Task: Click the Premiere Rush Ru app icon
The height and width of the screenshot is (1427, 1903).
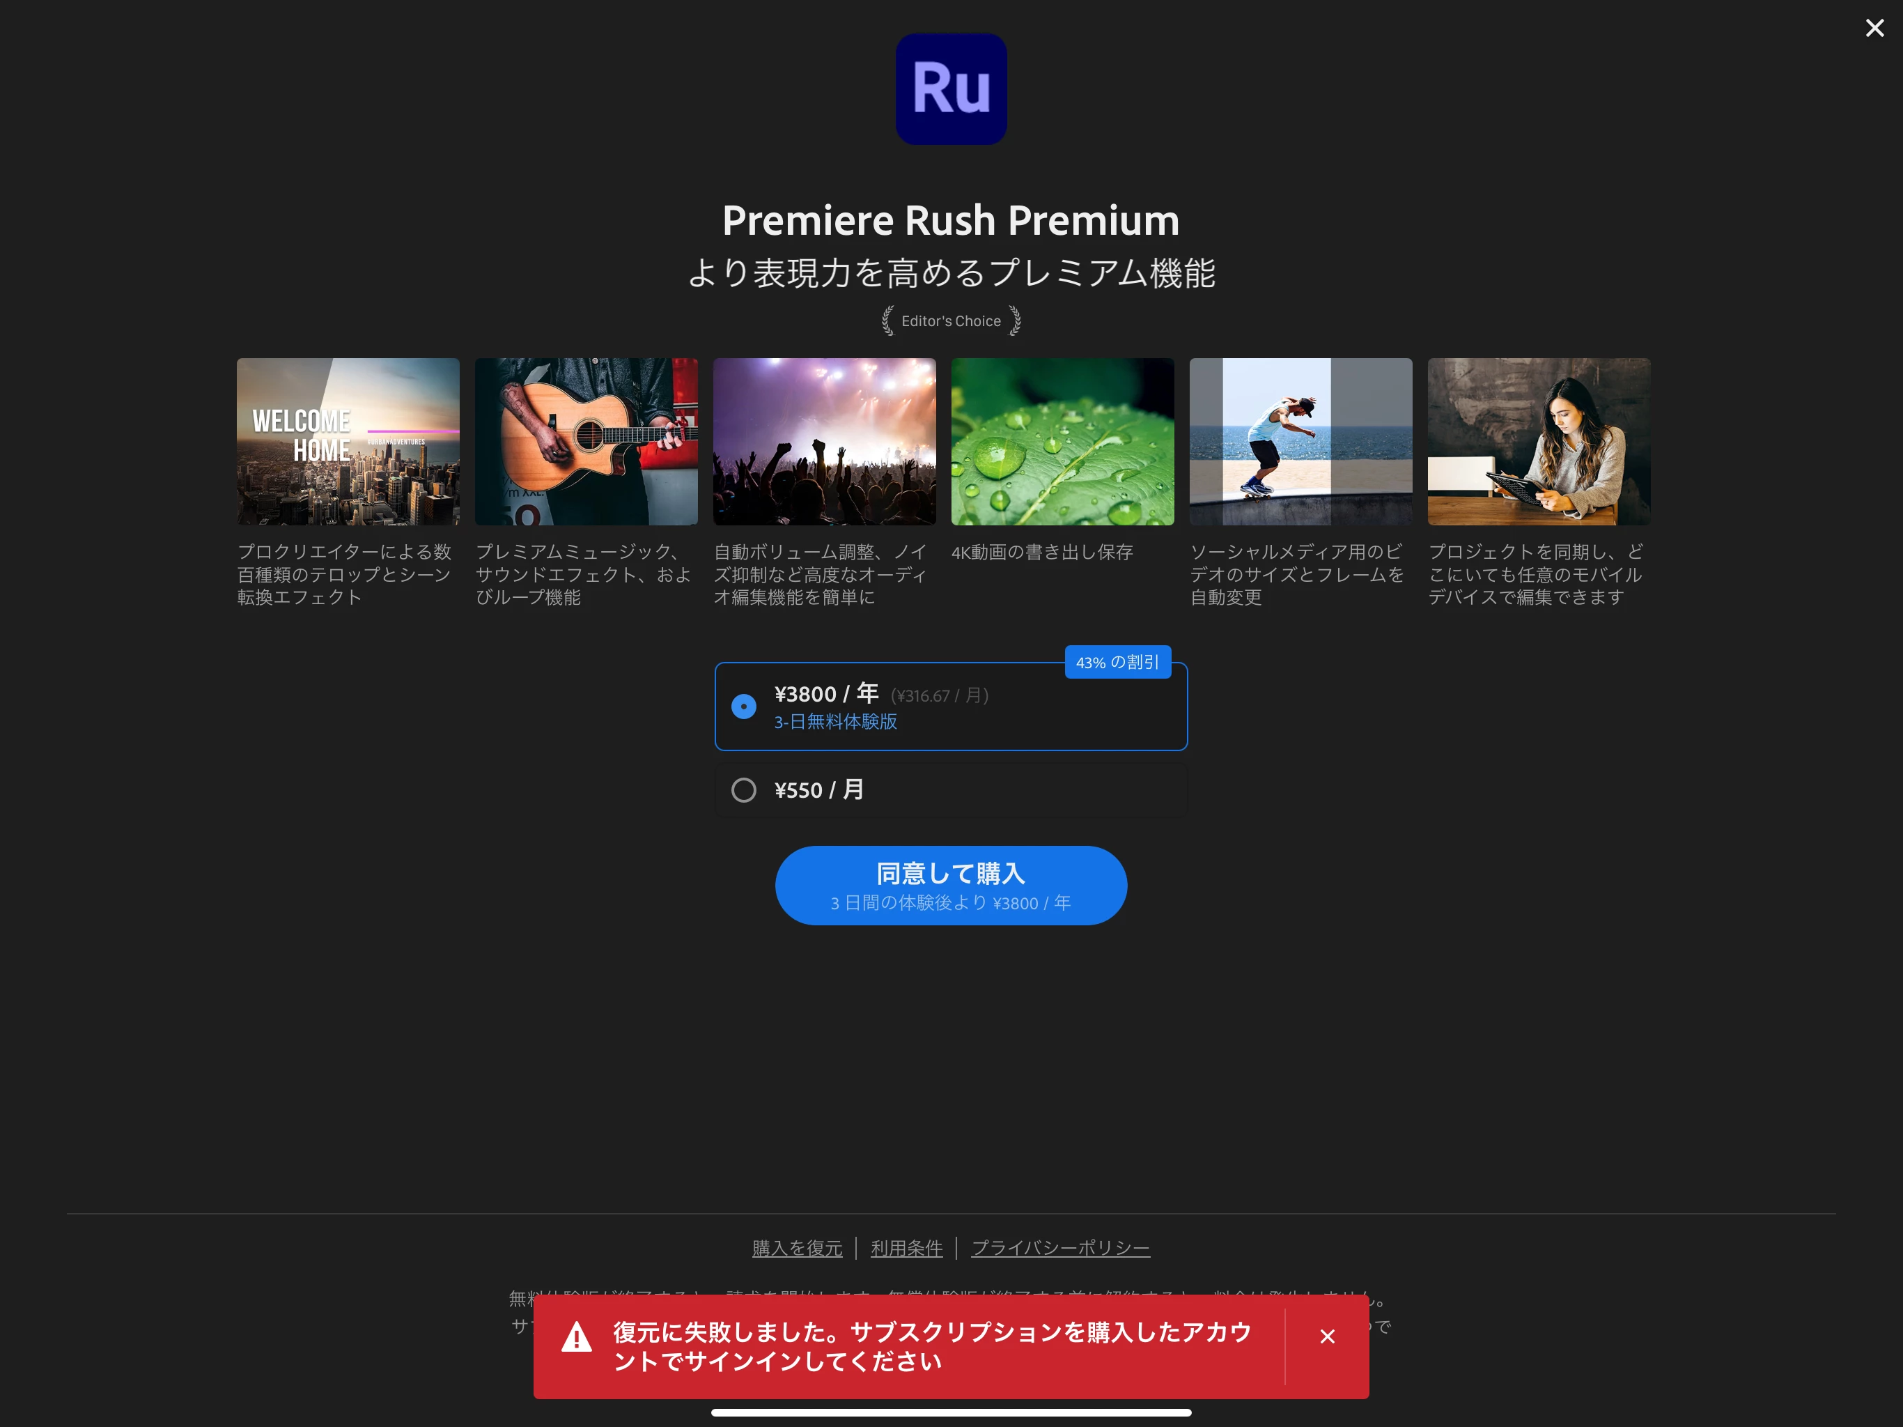Action: tap(951, 88)
